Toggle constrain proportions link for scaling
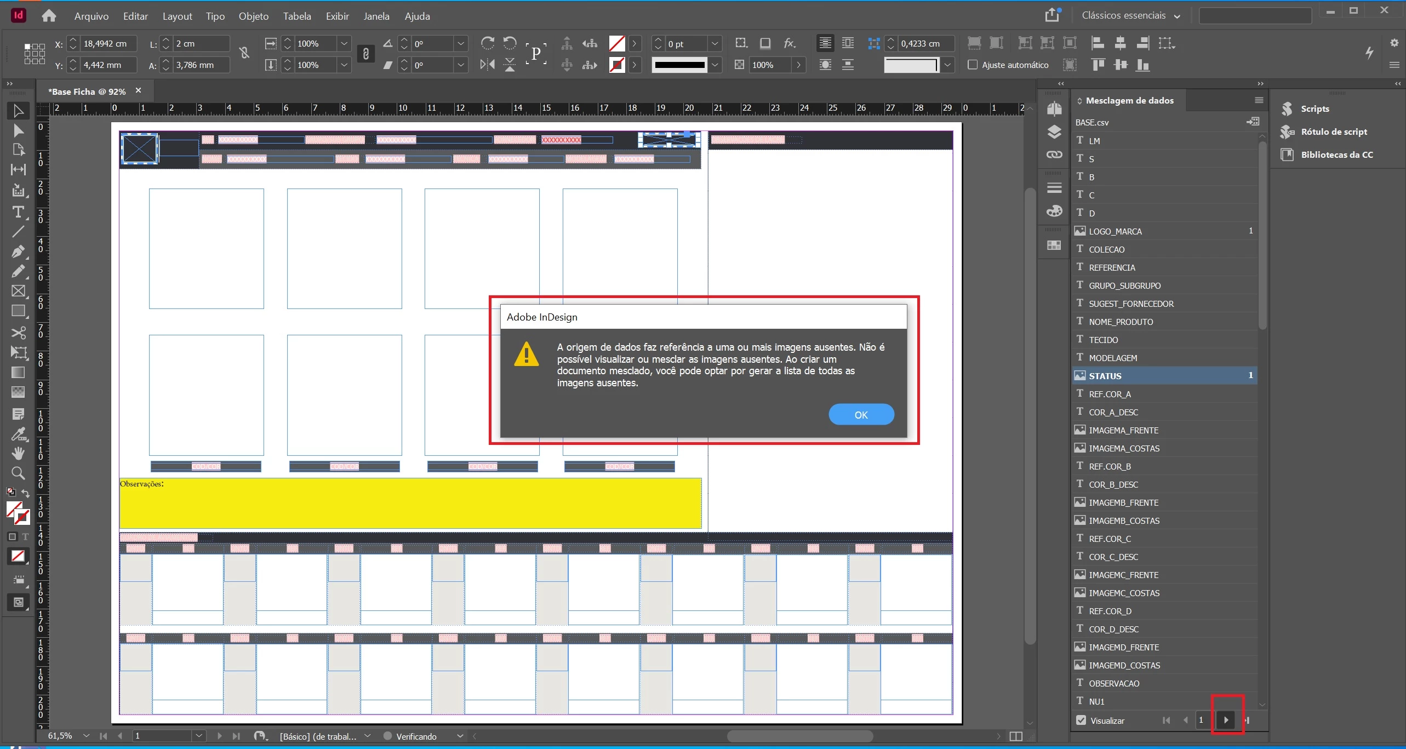1406x749 pixels. pos(366,54)
